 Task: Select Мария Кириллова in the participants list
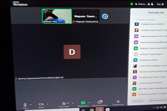click(x=150, y=42)
